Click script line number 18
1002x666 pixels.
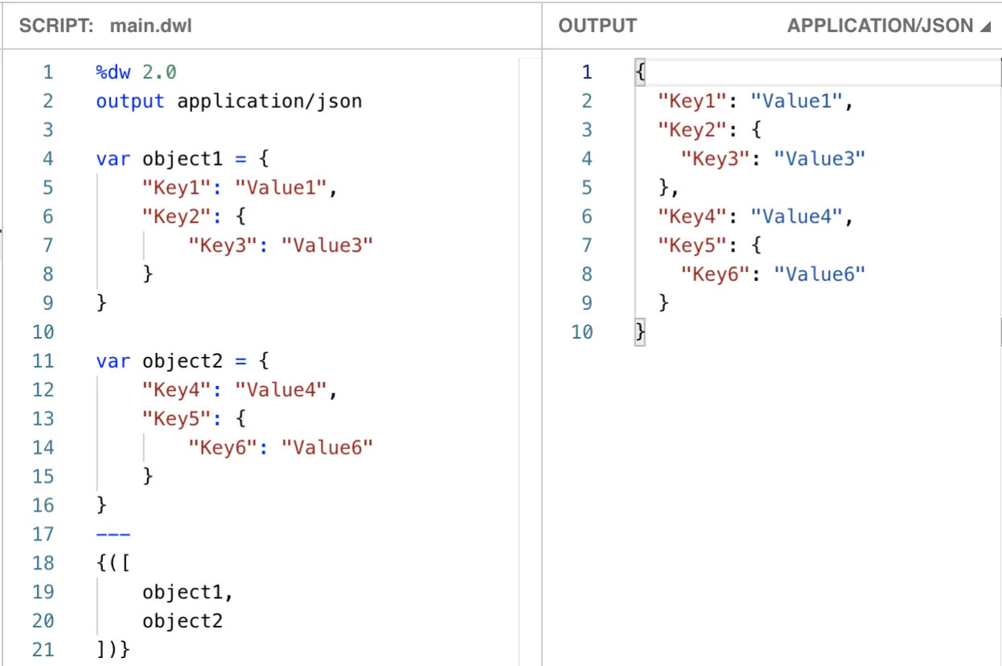[43, 563]
